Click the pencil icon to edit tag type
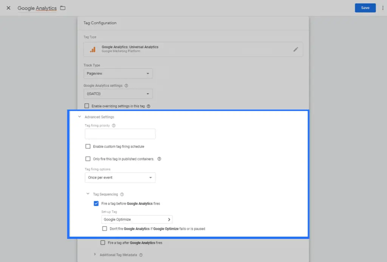This screenshot has height=262, width=387. (296, 49)
